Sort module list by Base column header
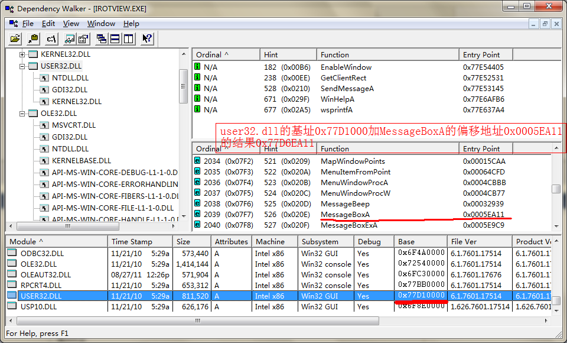The width and height of the screenshot is (567, 343). click(421, 242)
